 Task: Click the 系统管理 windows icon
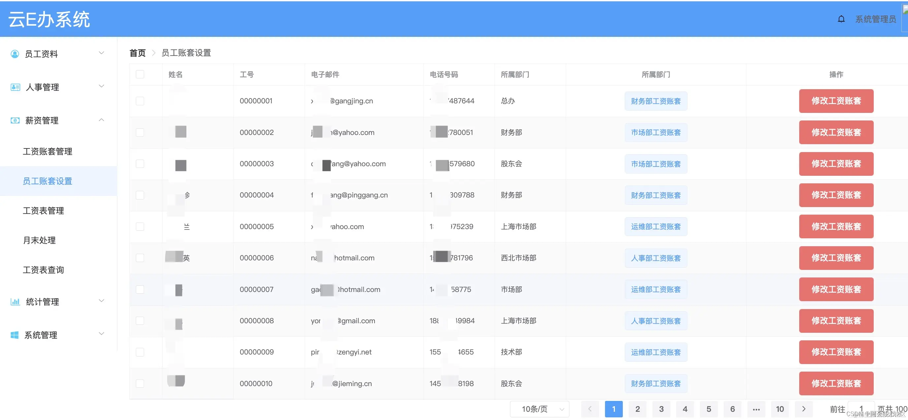point(15,334)
